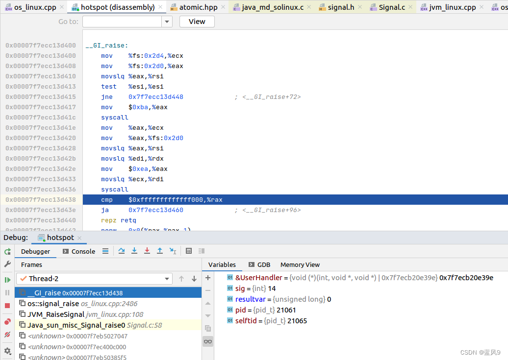The image size is (508, 360).
Task: Close the hotspot (disassembly) tab
Action: (160, 7)
